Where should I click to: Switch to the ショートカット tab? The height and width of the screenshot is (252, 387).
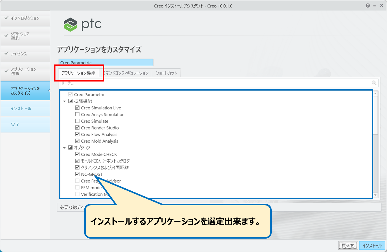point(166,73)
